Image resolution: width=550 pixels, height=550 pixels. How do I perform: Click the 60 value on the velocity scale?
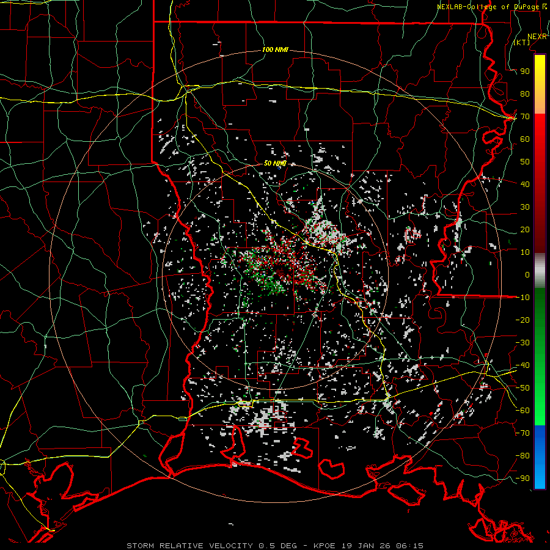(525, 139)
